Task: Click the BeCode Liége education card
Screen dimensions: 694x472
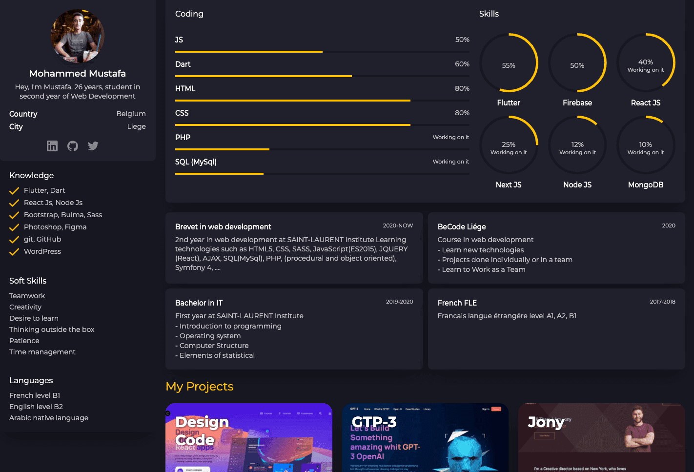Action: (x=556, y=247)
